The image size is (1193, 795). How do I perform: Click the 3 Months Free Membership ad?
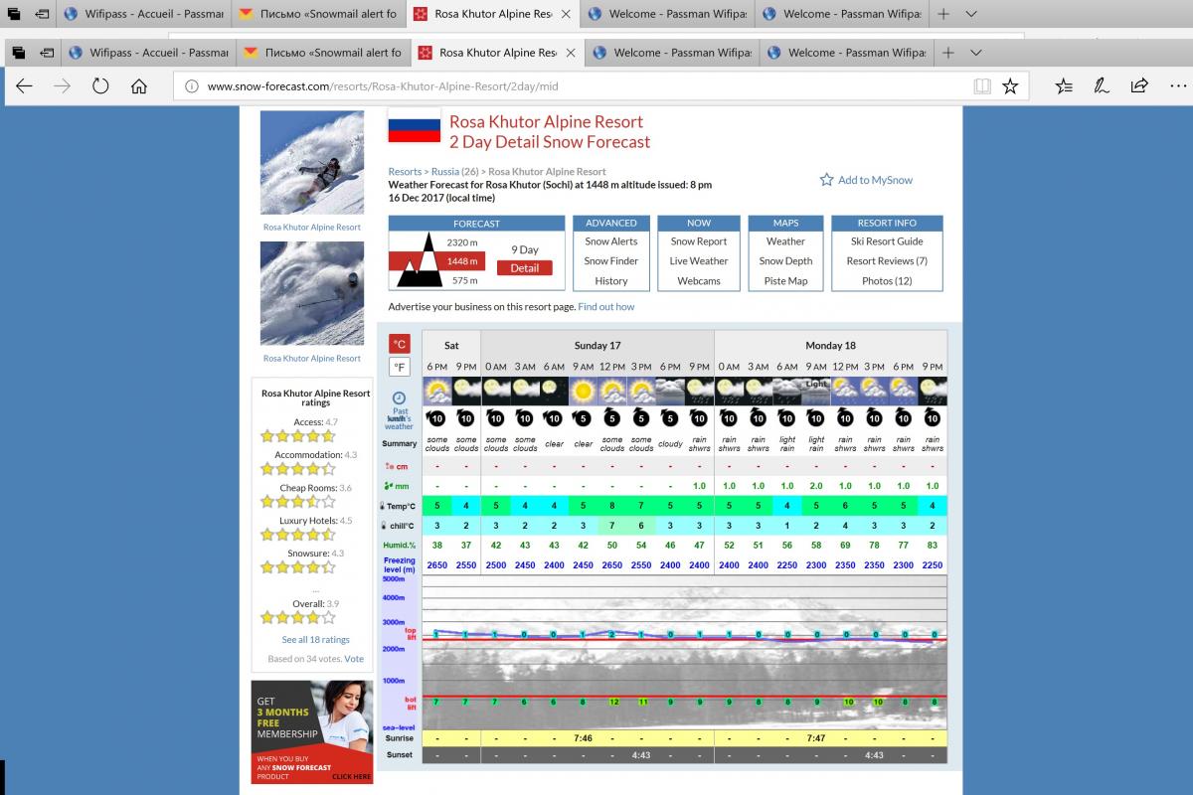(x=312, y=732)
